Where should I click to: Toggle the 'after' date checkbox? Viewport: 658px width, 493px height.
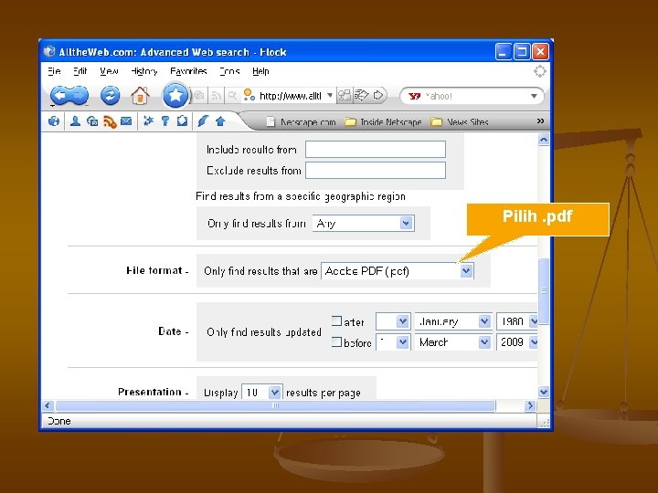pos(336,321)
